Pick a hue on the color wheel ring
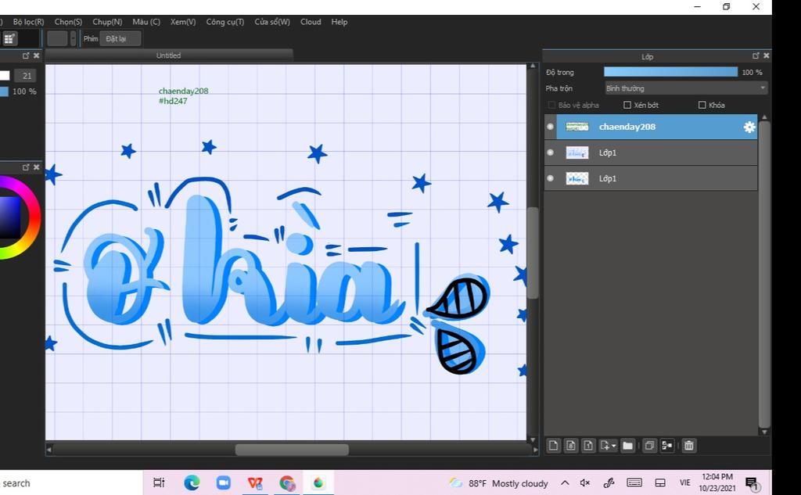Screen dimensions: 801x495 pyautogui.click(x=36, y=217)
